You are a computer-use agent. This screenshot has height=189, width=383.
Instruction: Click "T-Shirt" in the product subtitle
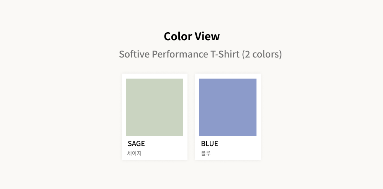(x=225, y=54)
